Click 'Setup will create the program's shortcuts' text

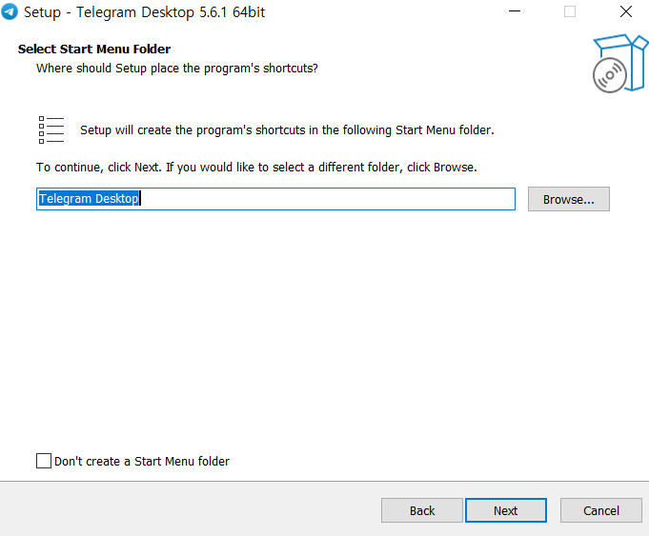click(x=287, y=129)
